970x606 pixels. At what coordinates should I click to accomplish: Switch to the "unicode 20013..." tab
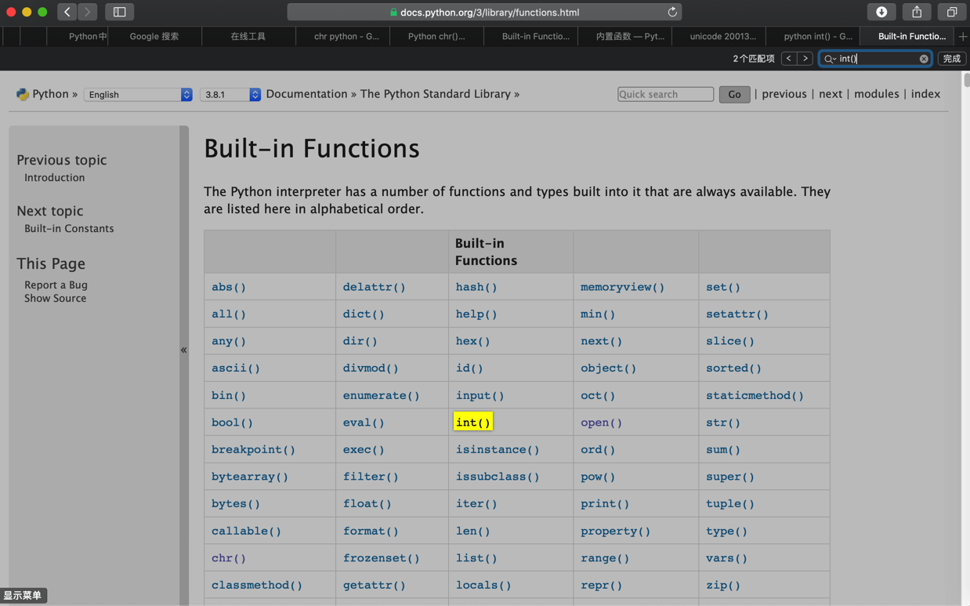pos(722,36)
